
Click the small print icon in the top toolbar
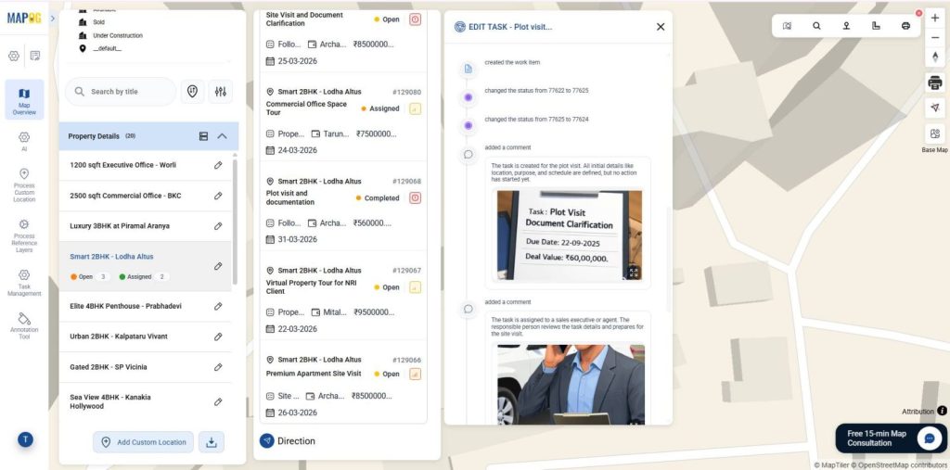pyautogui.click(x=905, y=26)
